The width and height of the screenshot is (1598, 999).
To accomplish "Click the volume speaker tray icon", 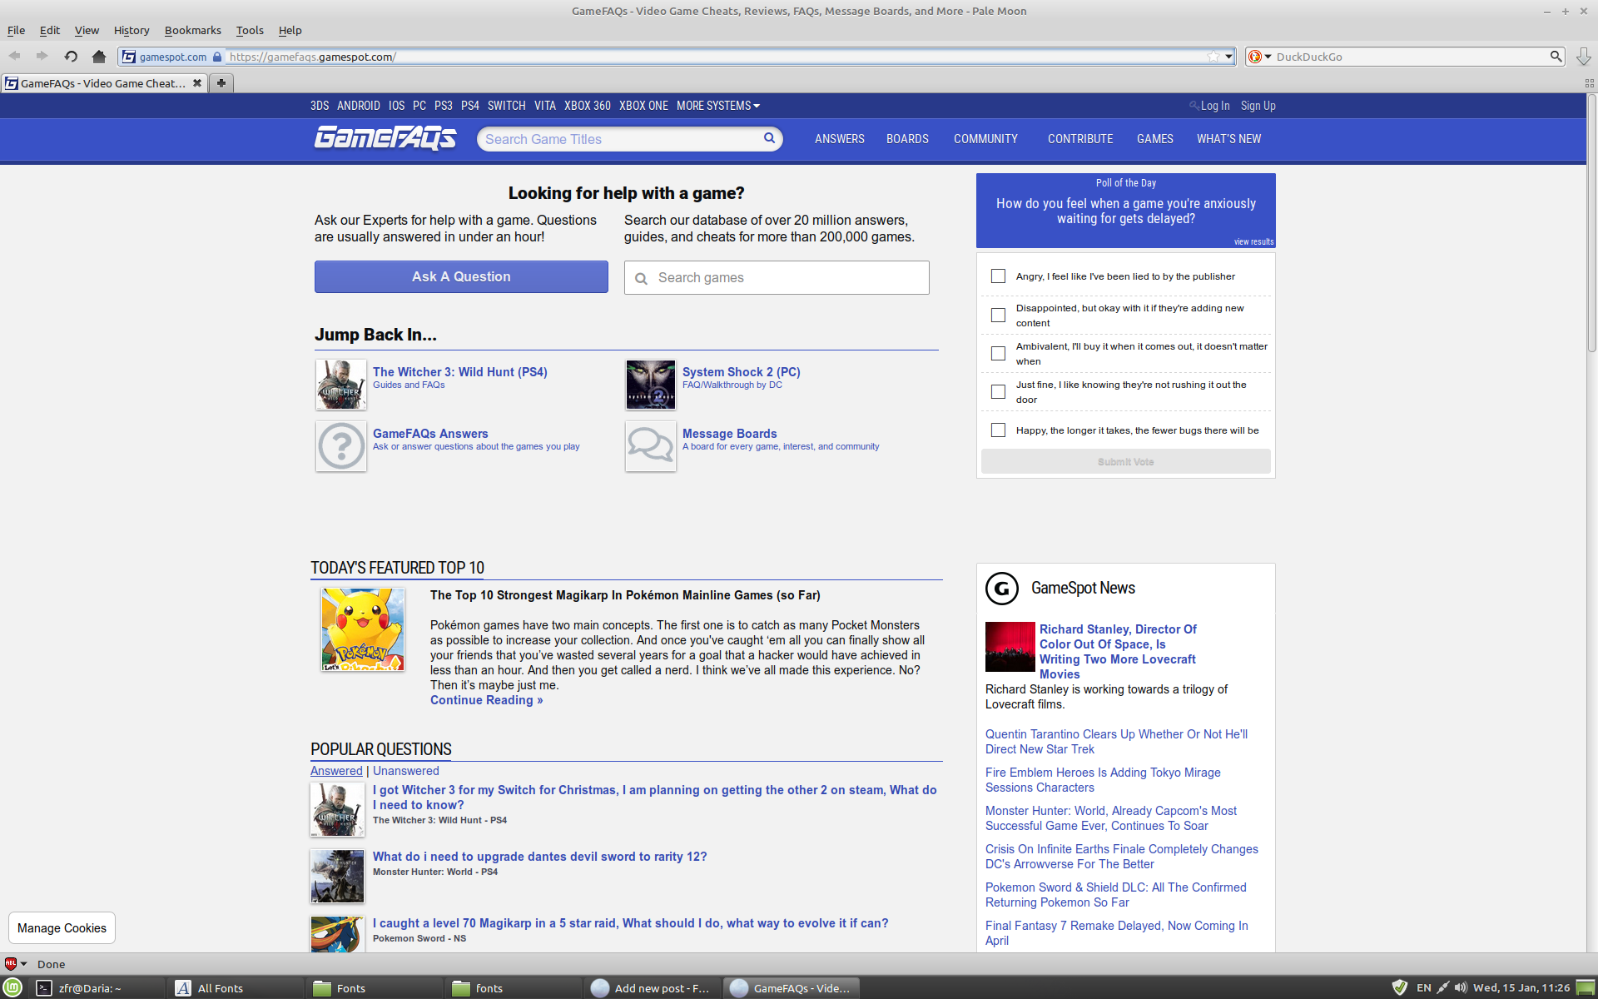I will (1461, 988).
